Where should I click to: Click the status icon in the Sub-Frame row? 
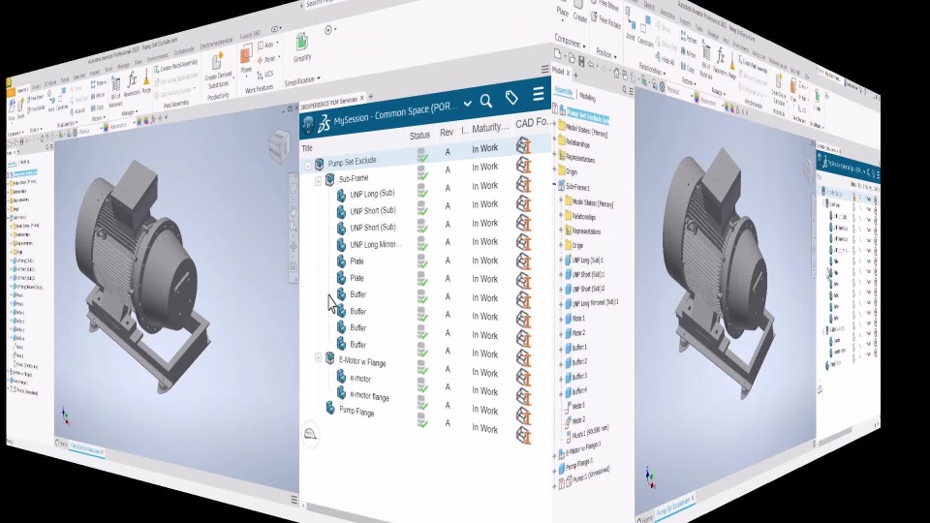421,172
